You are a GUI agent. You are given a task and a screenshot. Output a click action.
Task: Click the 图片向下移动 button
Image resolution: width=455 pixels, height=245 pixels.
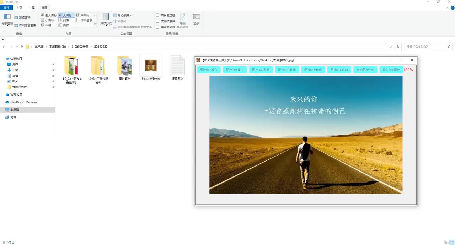point(339,70)
